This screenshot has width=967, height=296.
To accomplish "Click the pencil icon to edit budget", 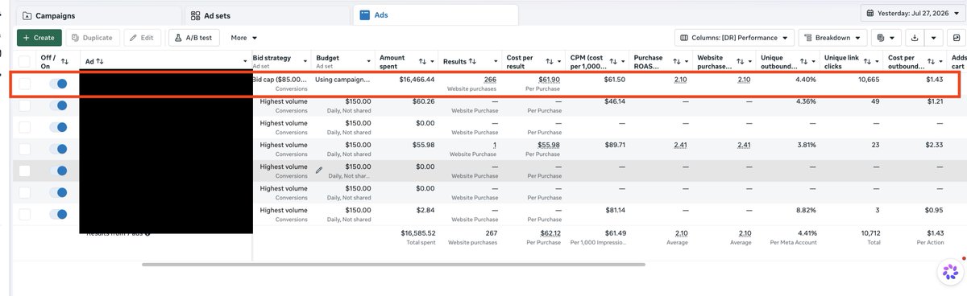I will tap(319, 170).
